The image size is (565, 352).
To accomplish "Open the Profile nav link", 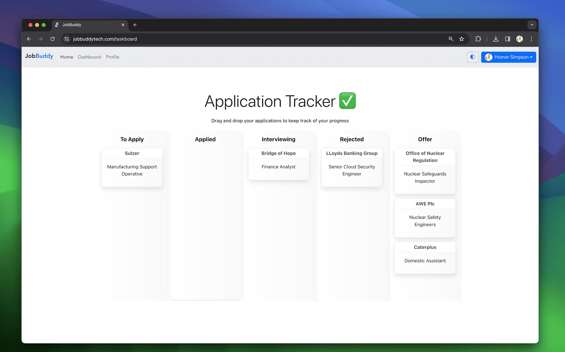I will [x=113, y=57].
